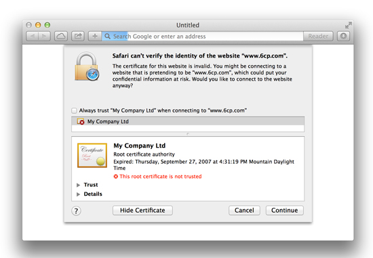This screenshot has height=258, width=373.
Task: Click the Hide Certificate button
Action: (x=142, y=210)
